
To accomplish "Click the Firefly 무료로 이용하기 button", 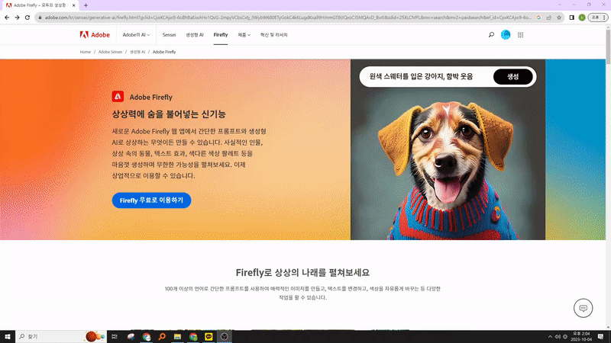I will pos(151,200).
